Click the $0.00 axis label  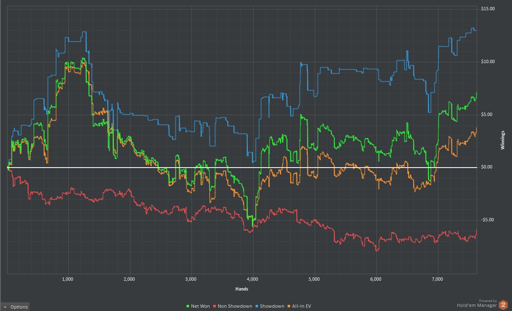pos(487,167)
